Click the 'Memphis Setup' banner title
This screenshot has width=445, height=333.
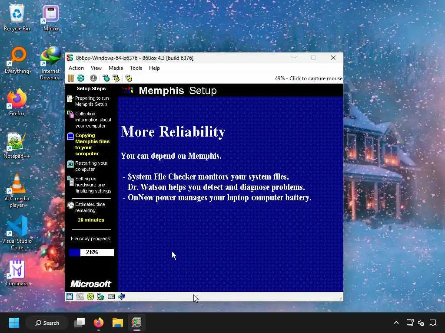(x=178, y=91)
